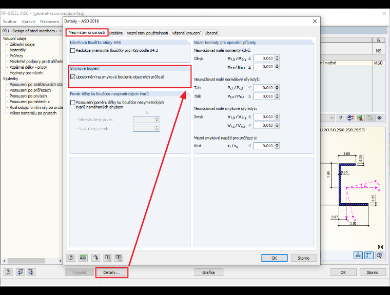Click the dimension display icon under drawing
Image resolution: width=390 pixels, height=295 pixels.
coord(369,255)
